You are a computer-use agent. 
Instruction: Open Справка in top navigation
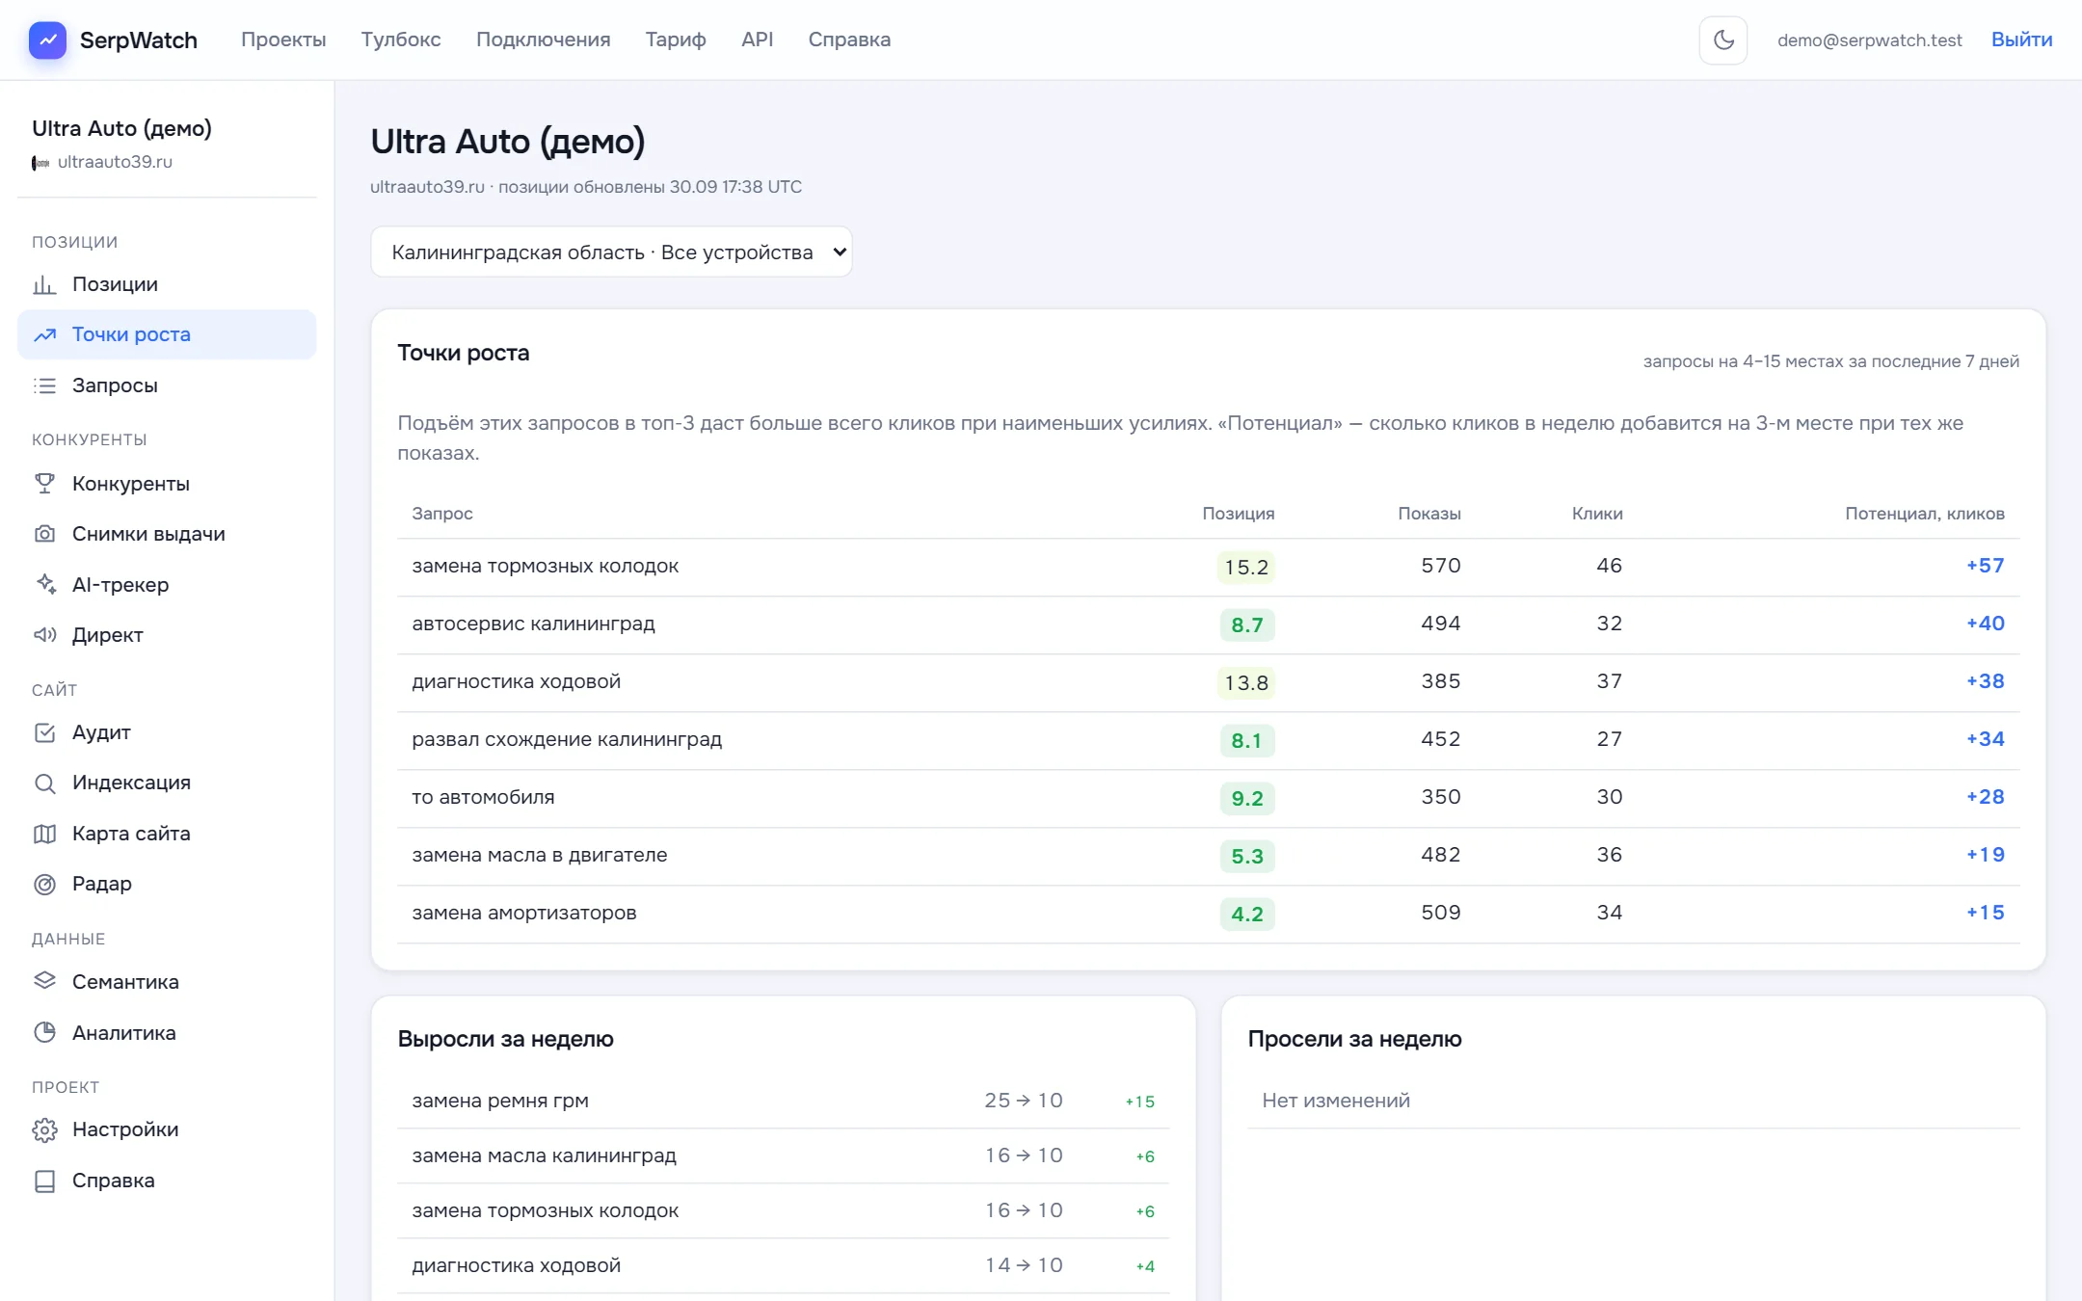[x=849, y=40]
